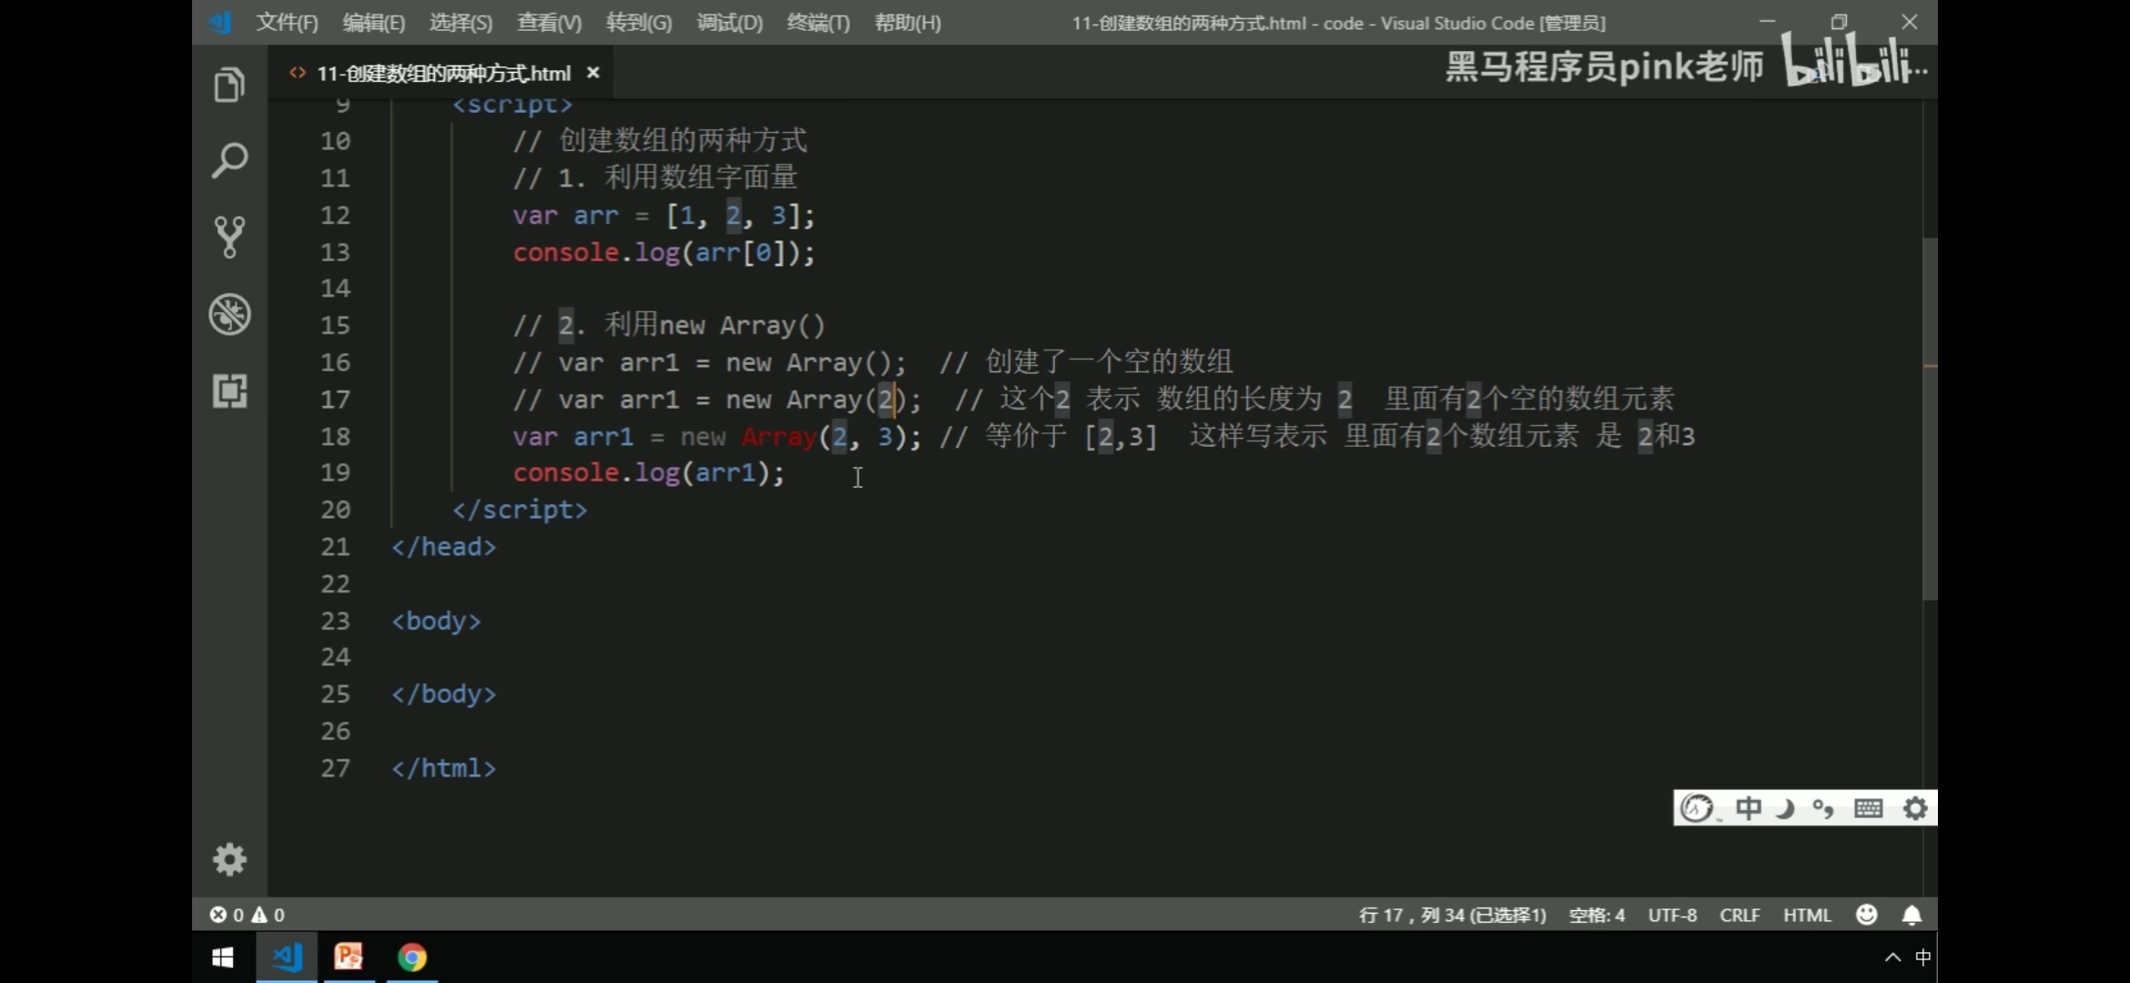Change file encoding UTF-8
Image resolution: width=2130 pixels, height=983 pixels.
pos(1672,915)
